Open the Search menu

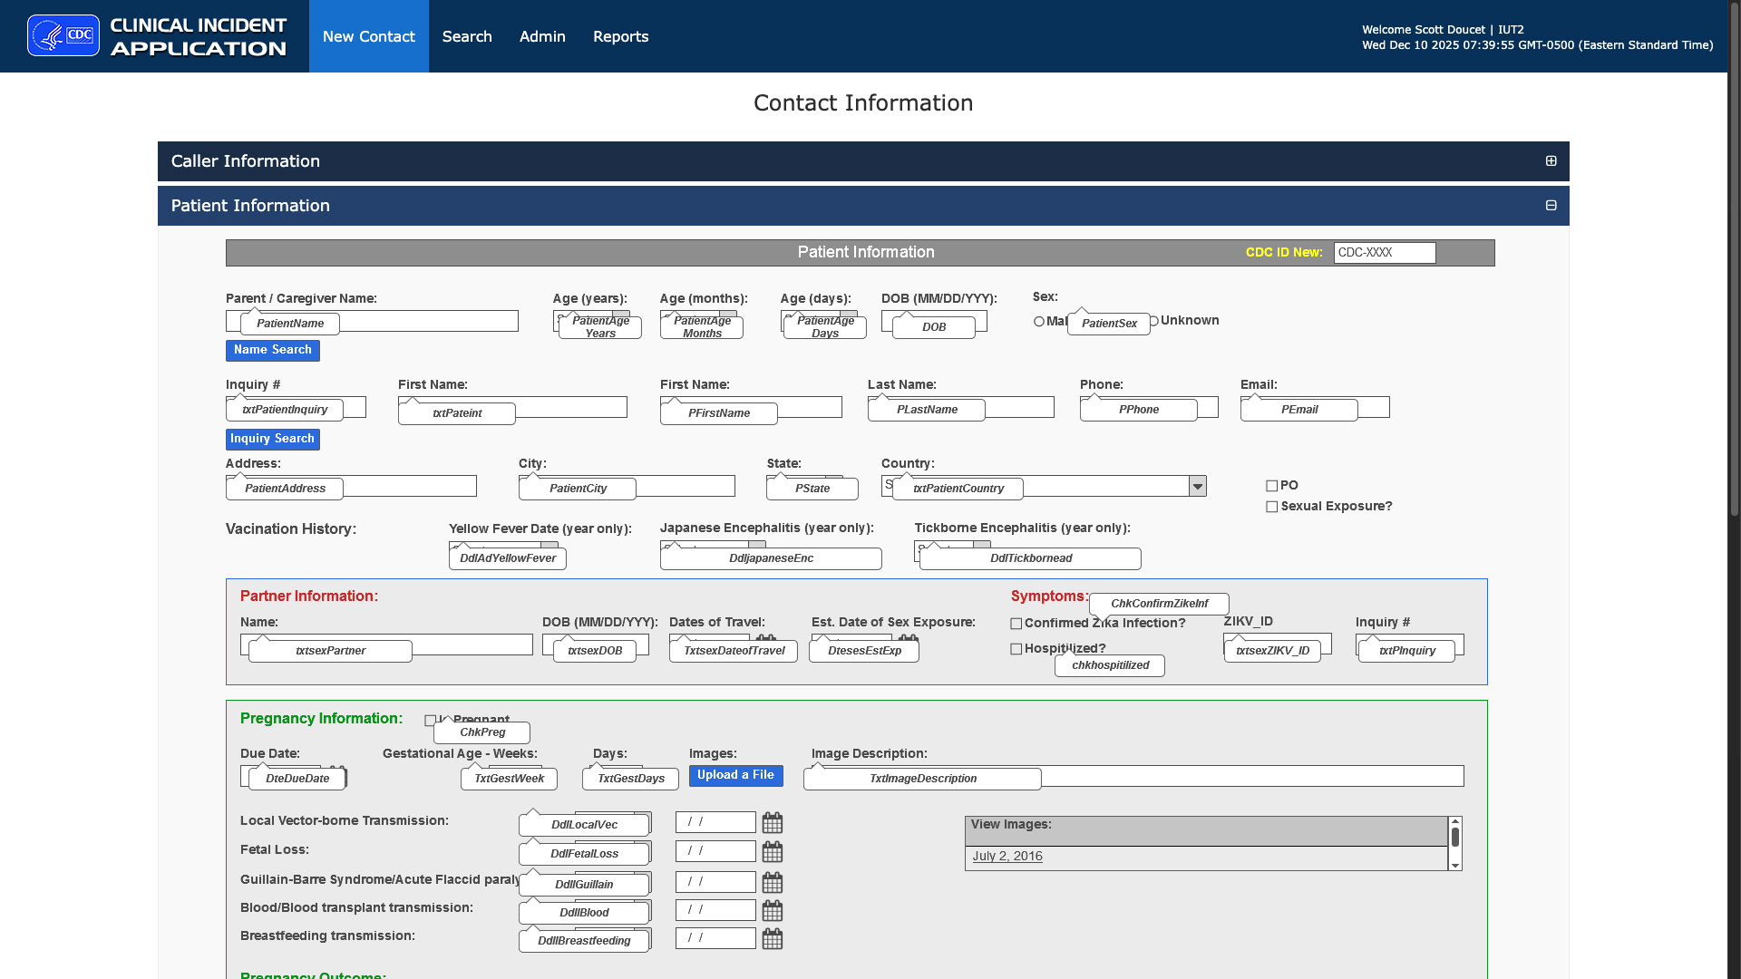pos(467,36)
